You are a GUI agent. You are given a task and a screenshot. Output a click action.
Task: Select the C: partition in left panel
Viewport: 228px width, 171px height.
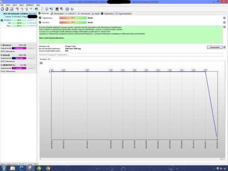pyautogui.click(x=18, y=48)
